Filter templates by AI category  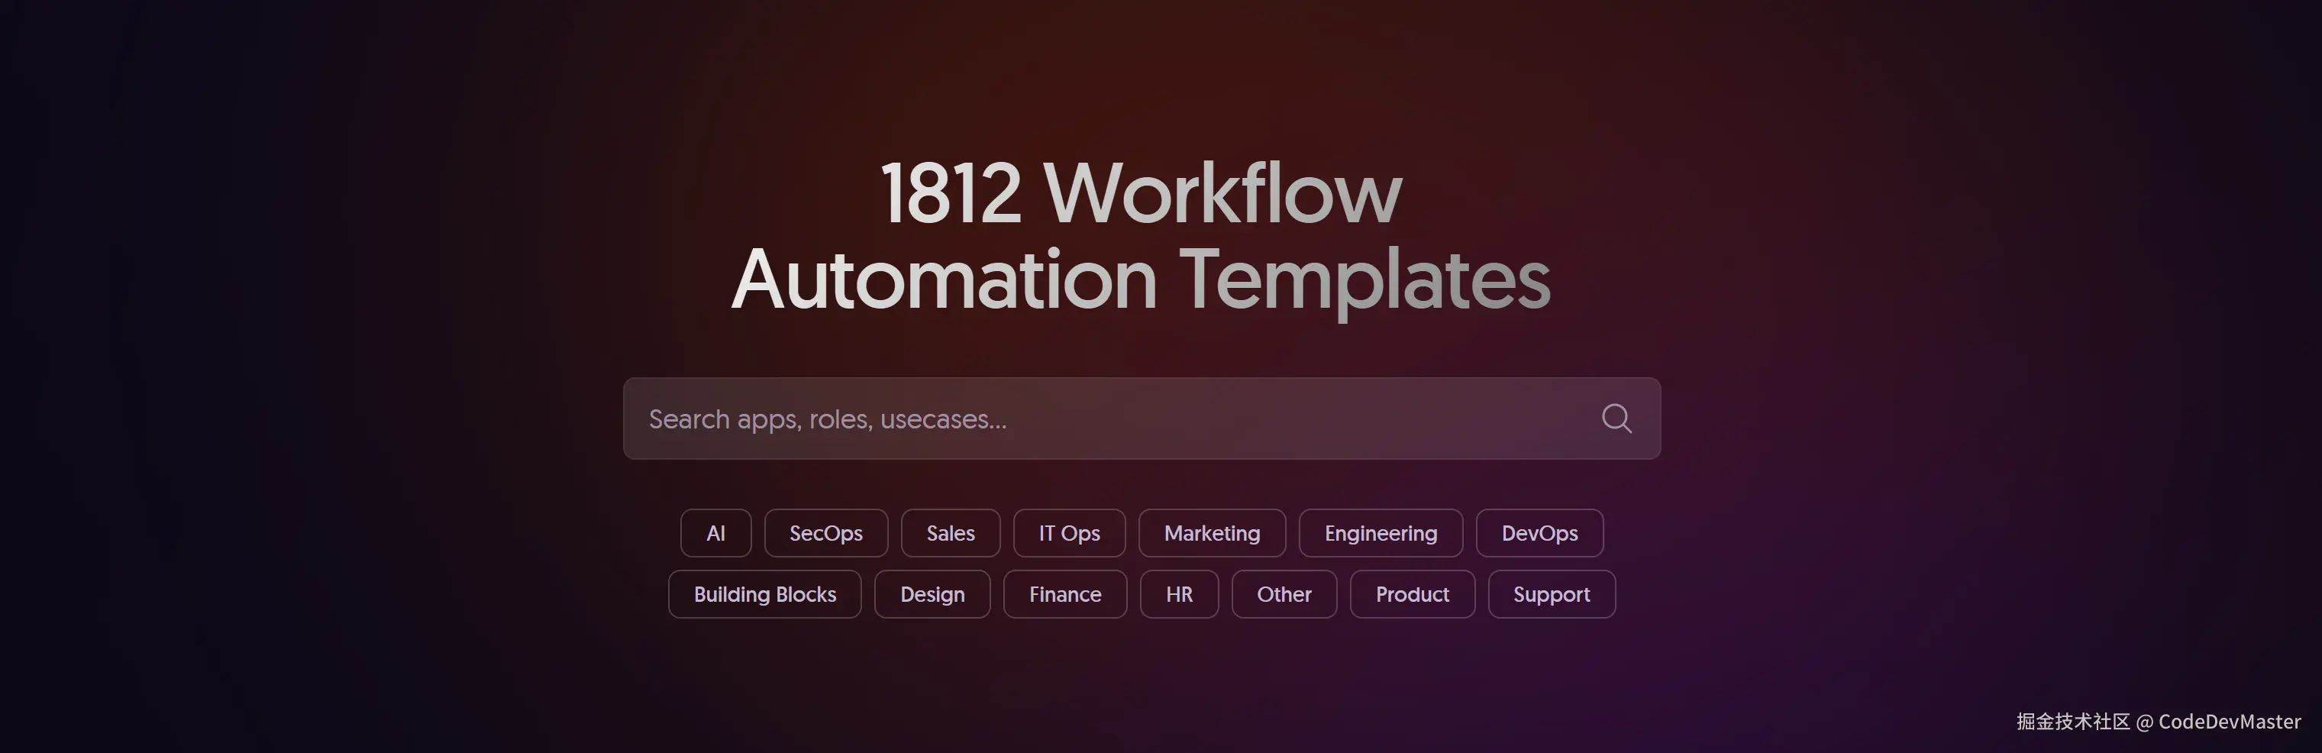coord(715,533)
